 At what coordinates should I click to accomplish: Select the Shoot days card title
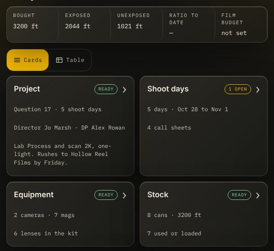168,89
